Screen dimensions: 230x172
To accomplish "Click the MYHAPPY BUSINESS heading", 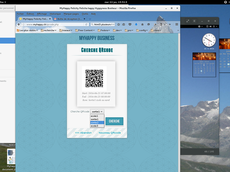I will [x=97, y=38].
